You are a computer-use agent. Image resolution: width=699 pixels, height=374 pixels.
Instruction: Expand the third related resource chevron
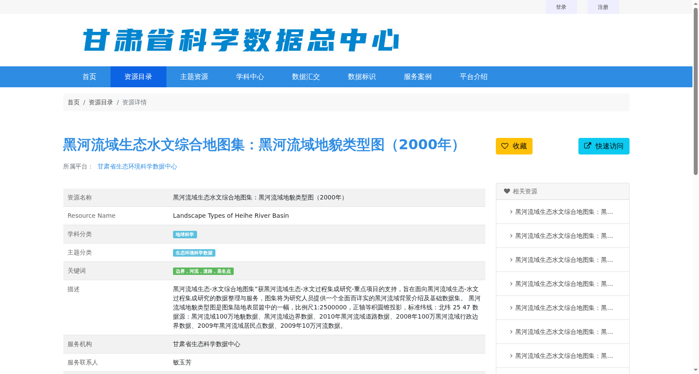[x=511, y=260]
